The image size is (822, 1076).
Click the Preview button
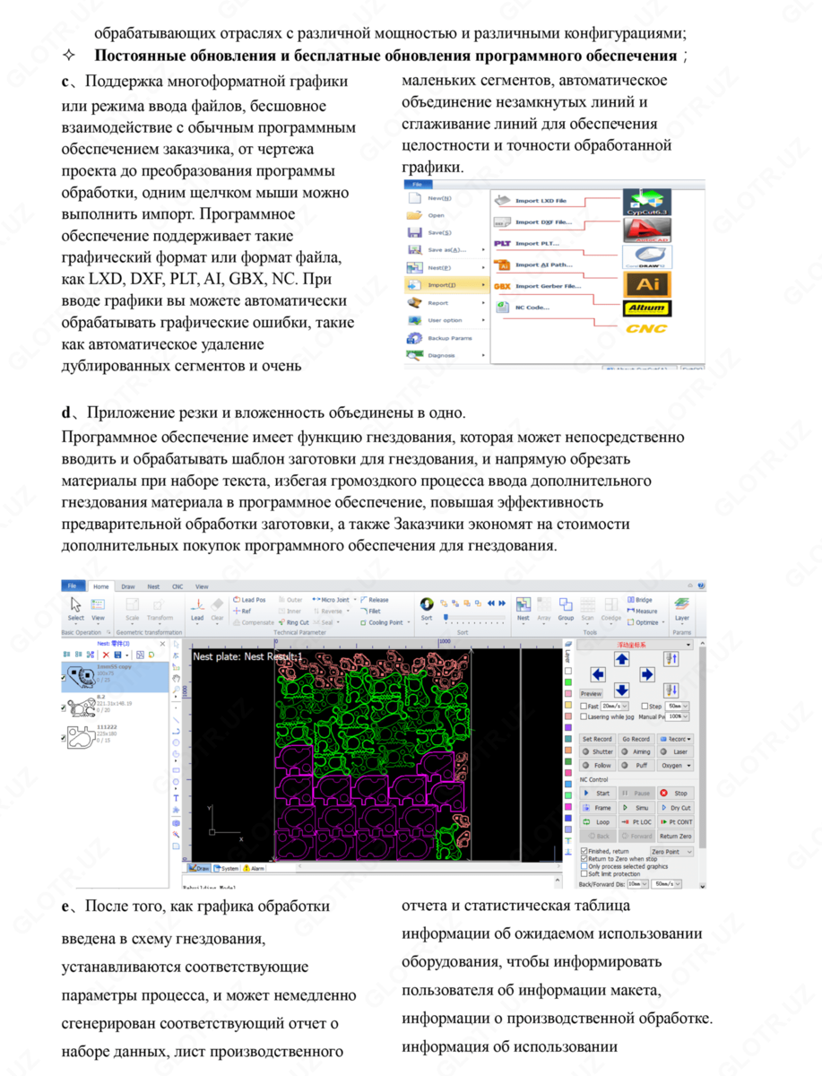591,694
